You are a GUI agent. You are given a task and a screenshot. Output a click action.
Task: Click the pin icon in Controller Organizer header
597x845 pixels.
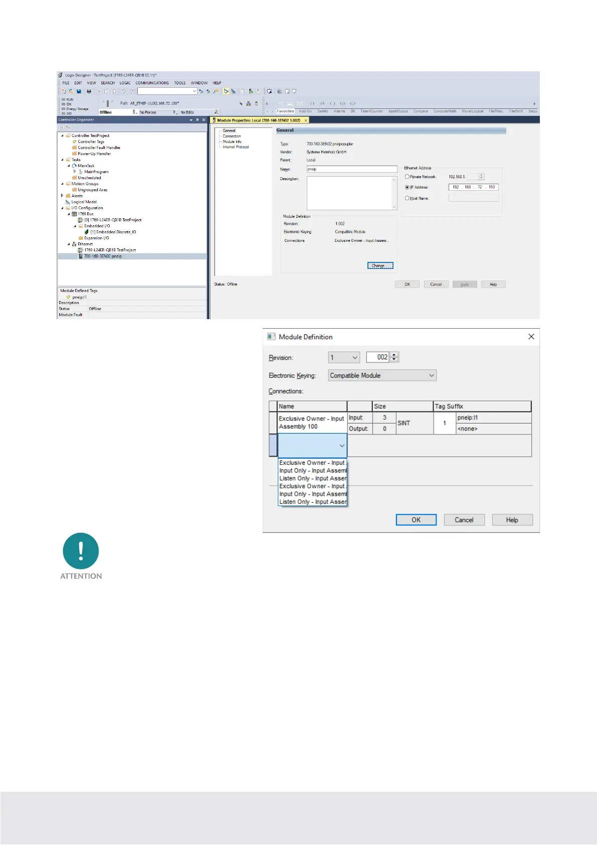click(x=197, y=120)
